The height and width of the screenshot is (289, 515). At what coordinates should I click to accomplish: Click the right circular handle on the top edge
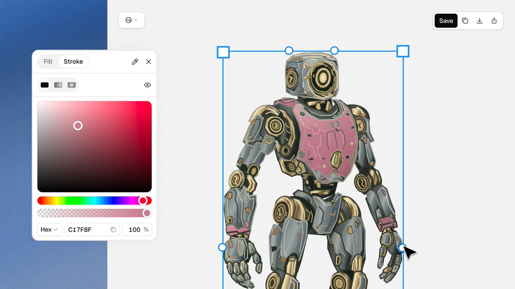coord(334,51)
